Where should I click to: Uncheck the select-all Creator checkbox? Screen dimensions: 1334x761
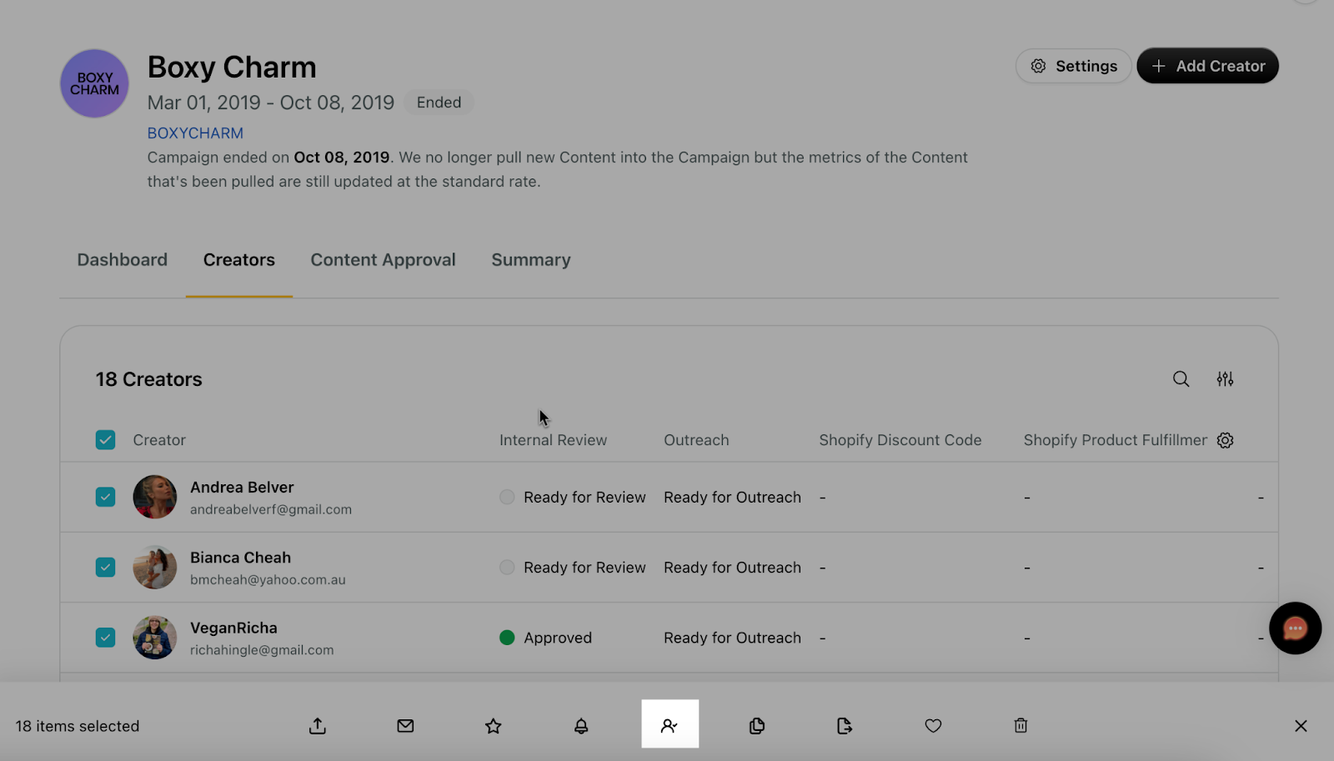pyautogui.click(x=105, y=440)
